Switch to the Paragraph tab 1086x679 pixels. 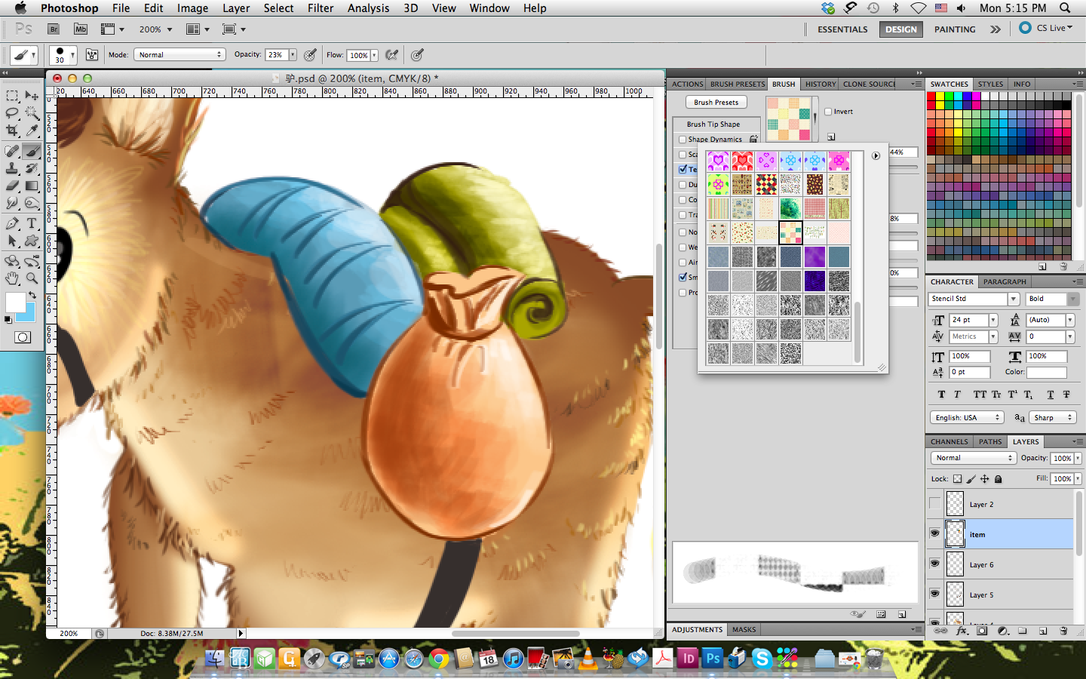[1005, 282]
